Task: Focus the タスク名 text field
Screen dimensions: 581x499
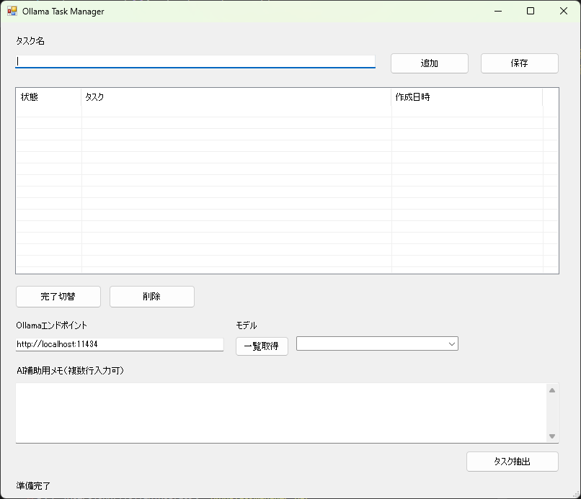Action: pos(195,62)
